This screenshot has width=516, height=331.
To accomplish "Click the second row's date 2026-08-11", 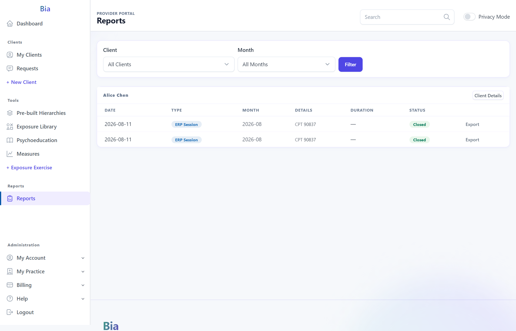I will [118, 140].
